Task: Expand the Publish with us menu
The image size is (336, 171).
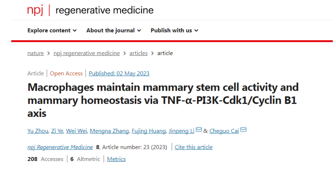Action: (x=174, y=31)
